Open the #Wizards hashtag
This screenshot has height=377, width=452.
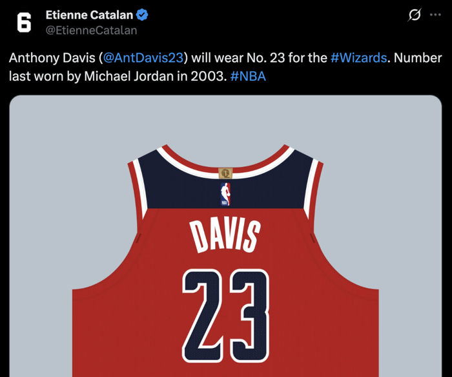click(358, 58)
